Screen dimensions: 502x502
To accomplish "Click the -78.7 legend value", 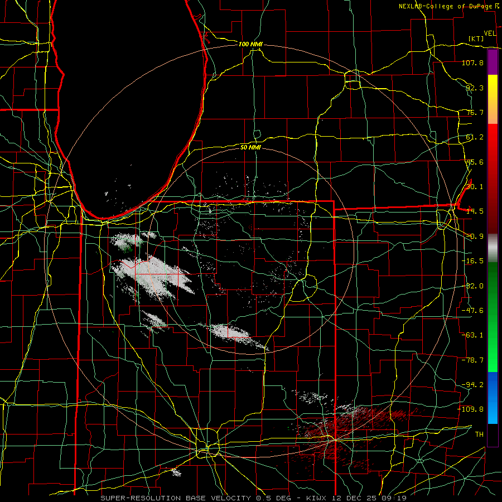I will (472, 360).
